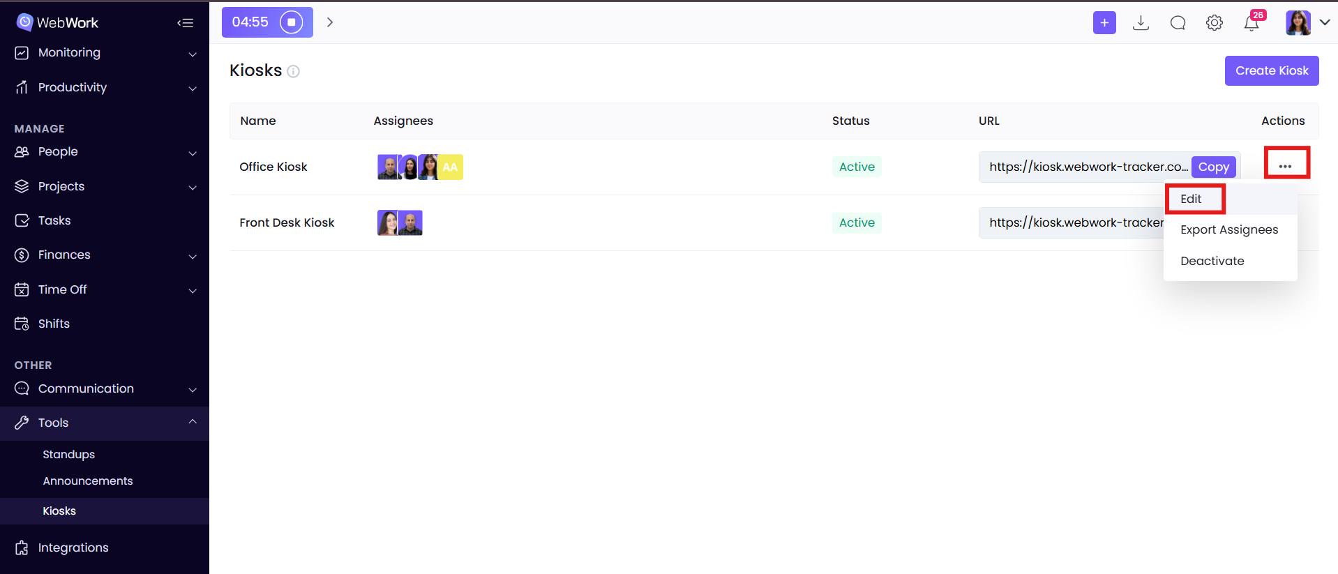Choose Export Assignees option
The image size is (1338, 574).
(x=1228, y=229)
